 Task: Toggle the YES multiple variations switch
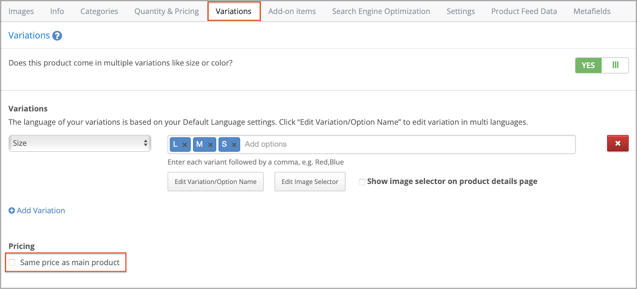pos(602,65)
